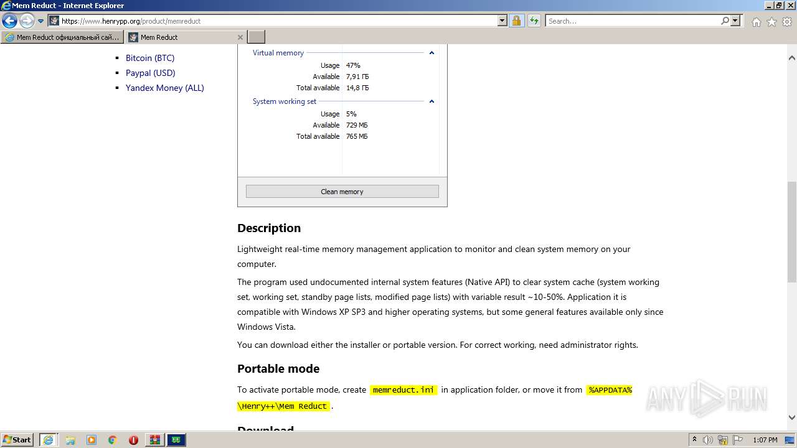This screenshot has height=448, width=797.
Task: Click the 'memreduct.ini' highlighted code text
Action: pyautogui.click(x=403, y=390)
